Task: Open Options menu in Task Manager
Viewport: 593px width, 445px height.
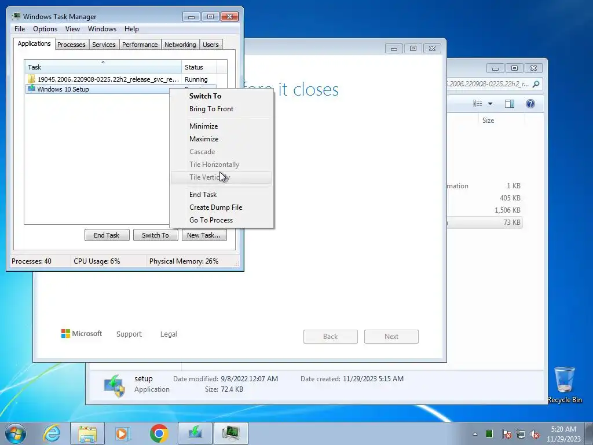Action: [x=45, y=29]
